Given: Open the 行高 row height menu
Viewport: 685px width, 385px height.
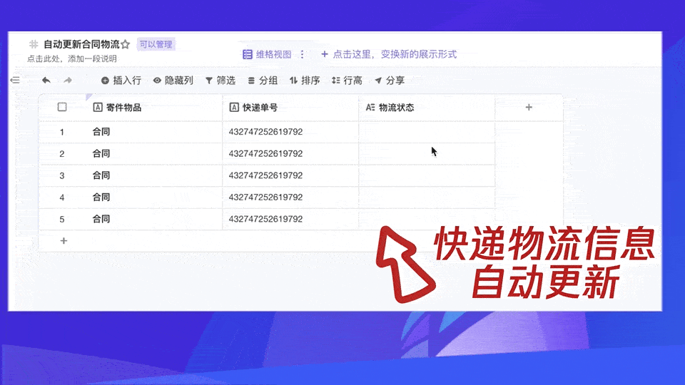Looking at the screenshot, I should click(x=347, y=81).
